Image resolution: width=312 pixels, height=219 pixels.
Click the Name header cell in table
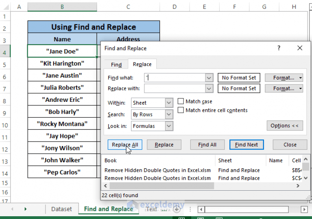tap(62, 39)
